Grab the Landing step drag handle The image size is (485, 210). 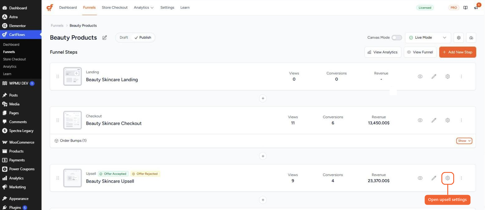[x=58, y=76]
